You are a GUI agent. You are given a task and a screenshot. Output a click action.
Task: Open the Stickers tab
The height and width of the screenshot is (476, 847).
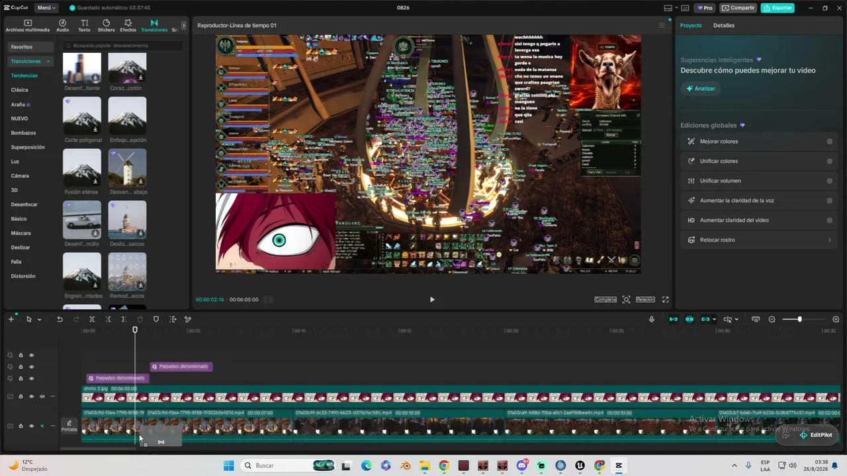point(106,26)
